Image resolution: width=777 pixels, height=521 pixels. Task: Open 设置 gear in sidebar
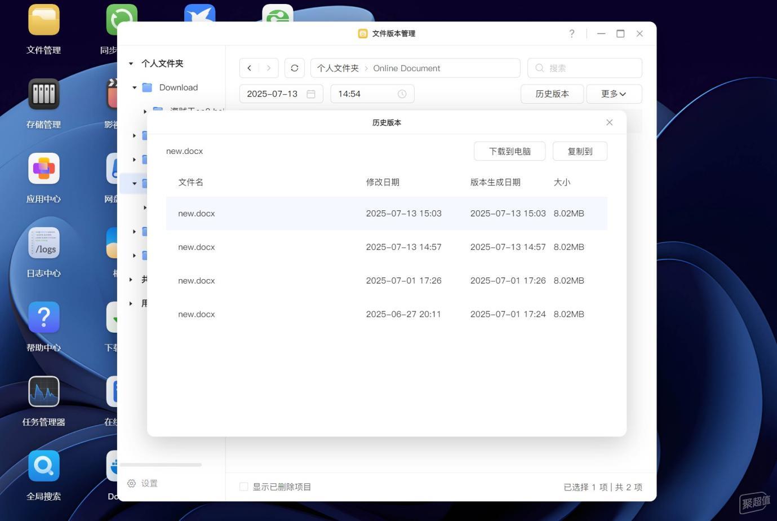[132, 483]
